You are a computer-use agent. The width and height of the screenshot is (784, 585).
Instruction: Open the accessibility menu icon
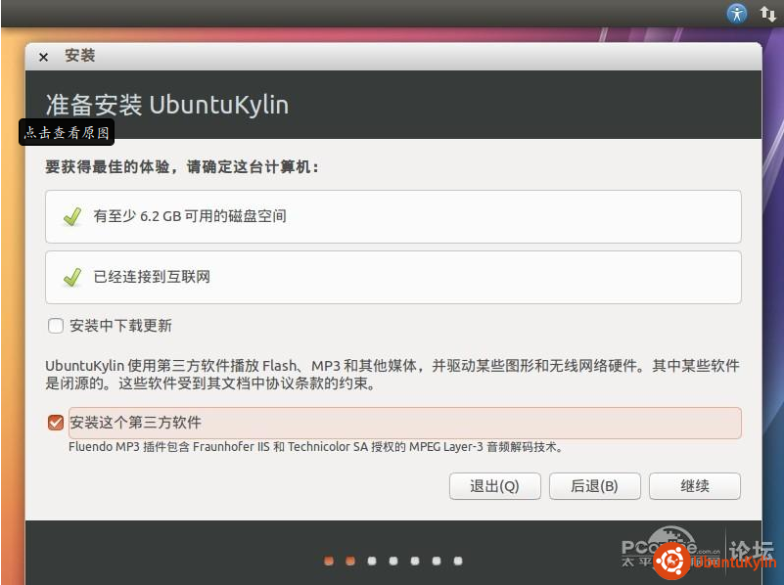(x=736, y=13)
